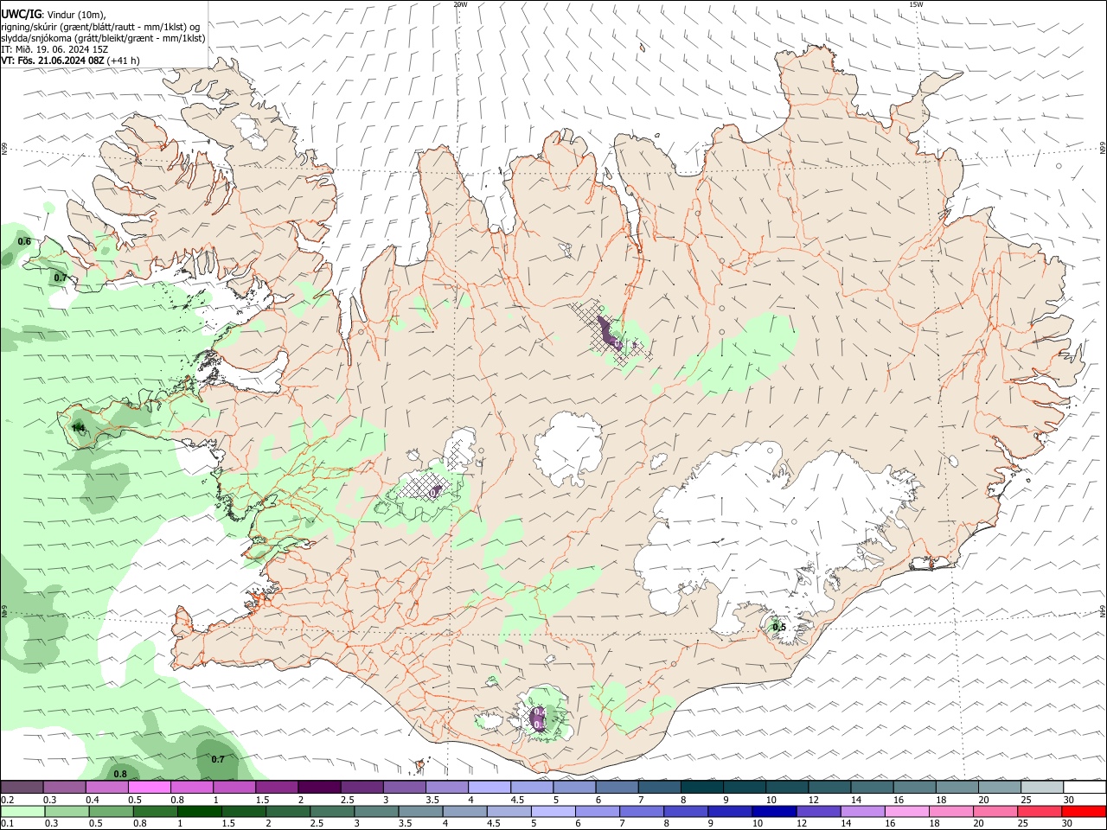Screen dimensions: 1107x830
Task: Select the mid green 0.5 swatch, lower legend row
Action: tap(111, 811)
